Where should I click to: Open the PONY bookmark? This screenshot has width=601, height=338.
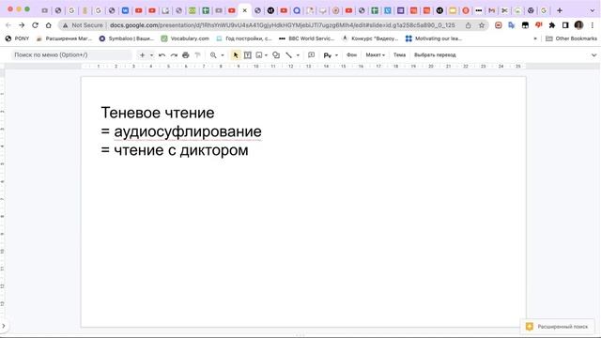(17, 38)
